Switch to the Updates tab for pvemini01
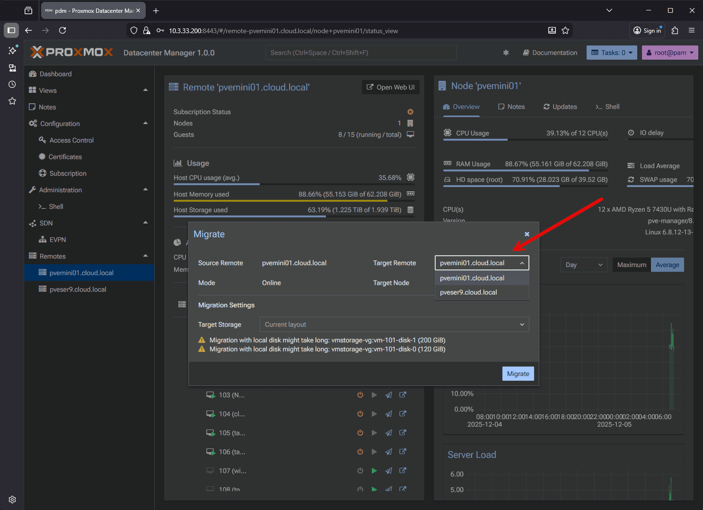 click(x=560, y=107)
